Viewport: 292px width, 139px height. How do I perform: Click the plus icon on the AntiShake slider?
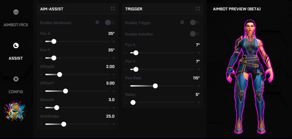point(114,124)
